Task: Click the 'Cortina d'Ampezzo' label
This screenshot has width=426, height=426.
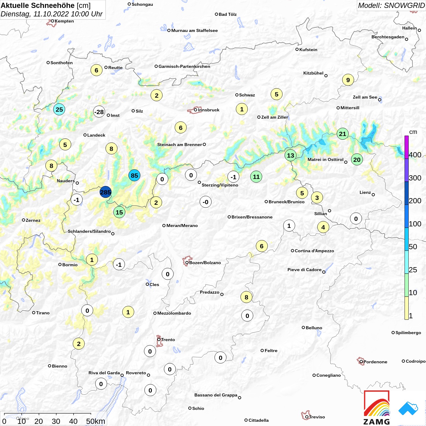Action: (314, 251)
